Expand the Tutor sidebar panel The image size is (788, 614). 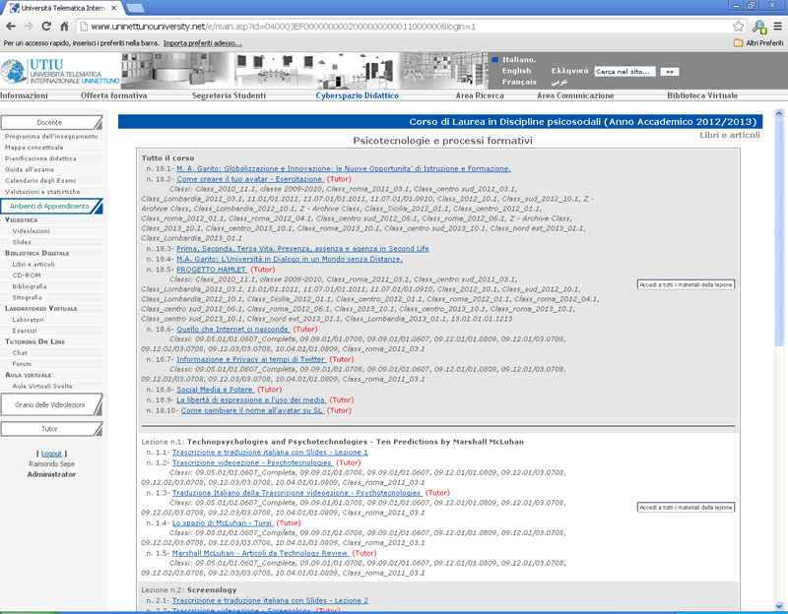point(49,428)
